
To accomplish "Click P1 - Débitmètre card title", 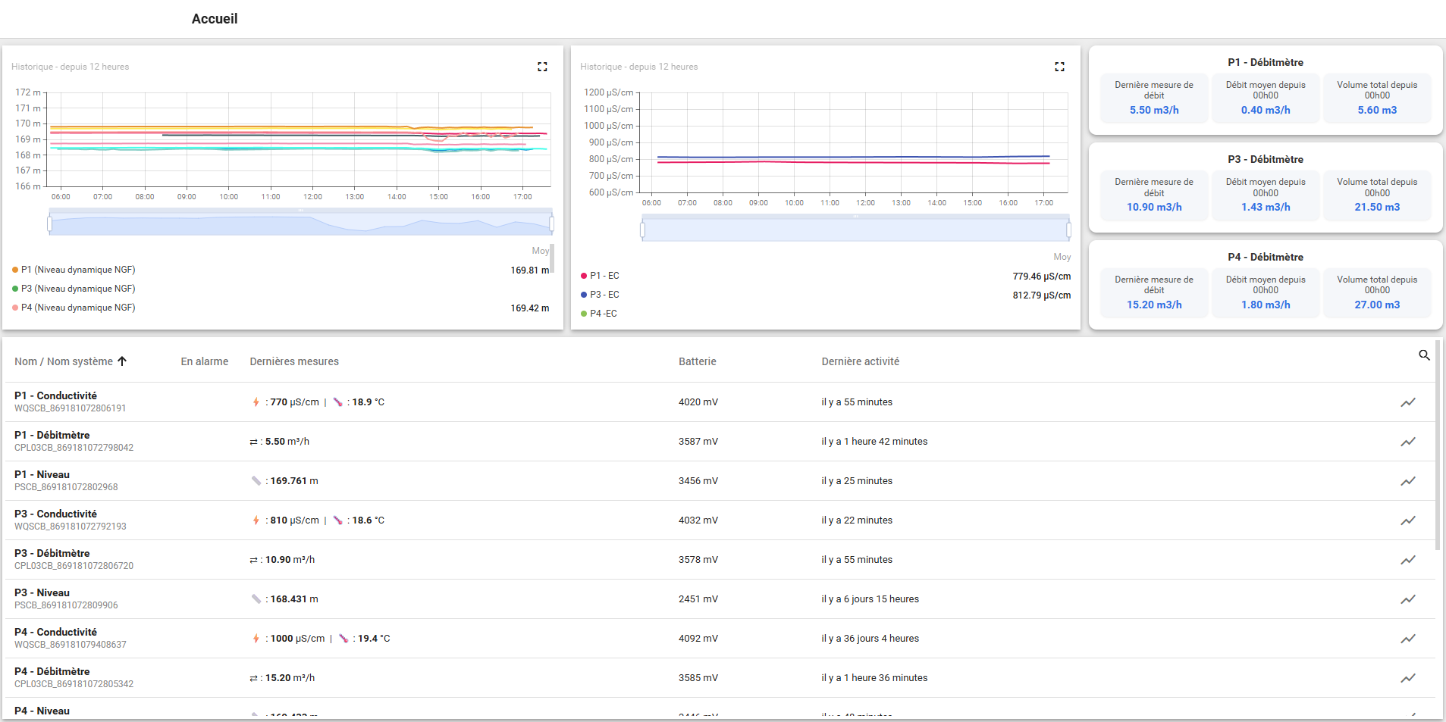I will tap(1266, 62).
